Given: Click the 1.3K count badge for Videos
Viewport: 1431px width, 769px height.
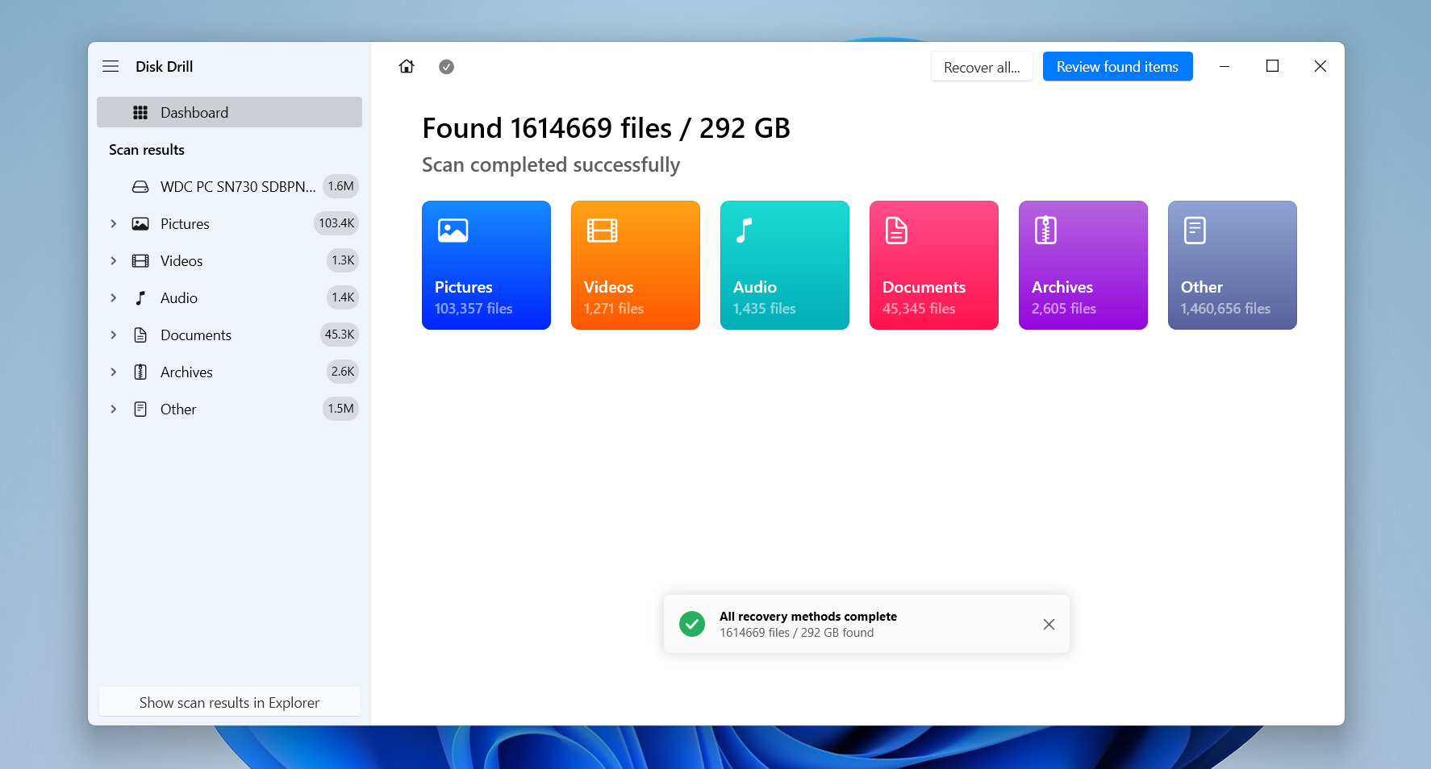Looking at the screenshot, I should (x=343, y=260).
